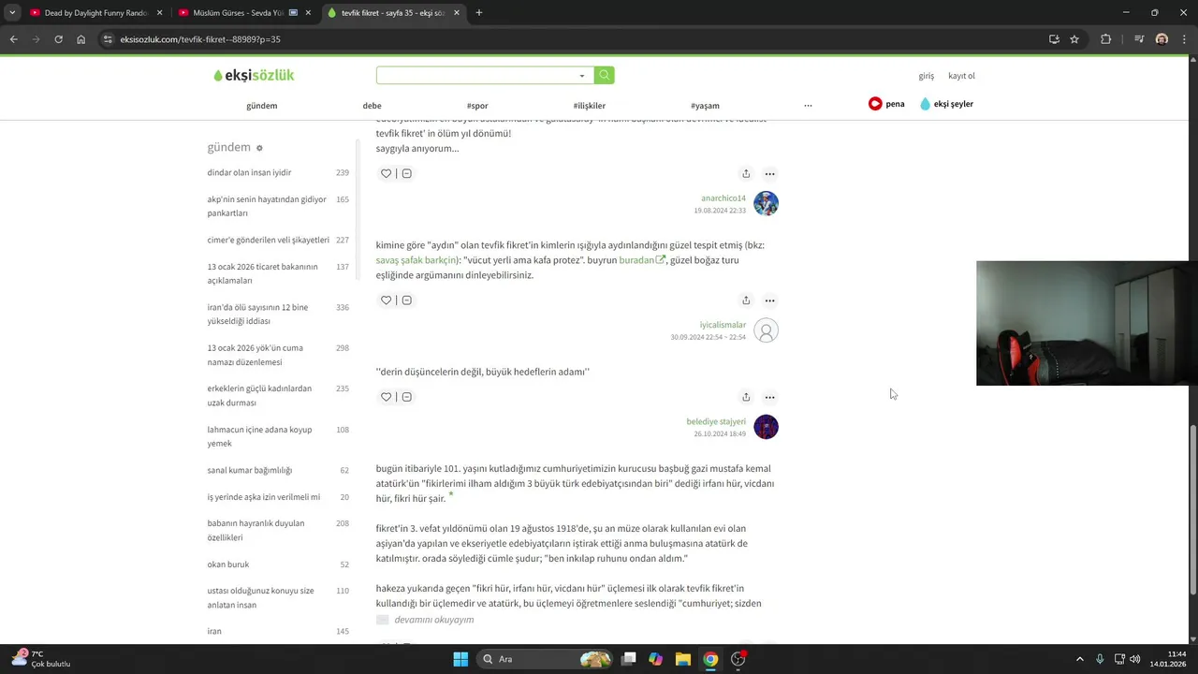Open the search box dropdown arrow
This screenshot has height=674, width=1198.
(582, 76)
